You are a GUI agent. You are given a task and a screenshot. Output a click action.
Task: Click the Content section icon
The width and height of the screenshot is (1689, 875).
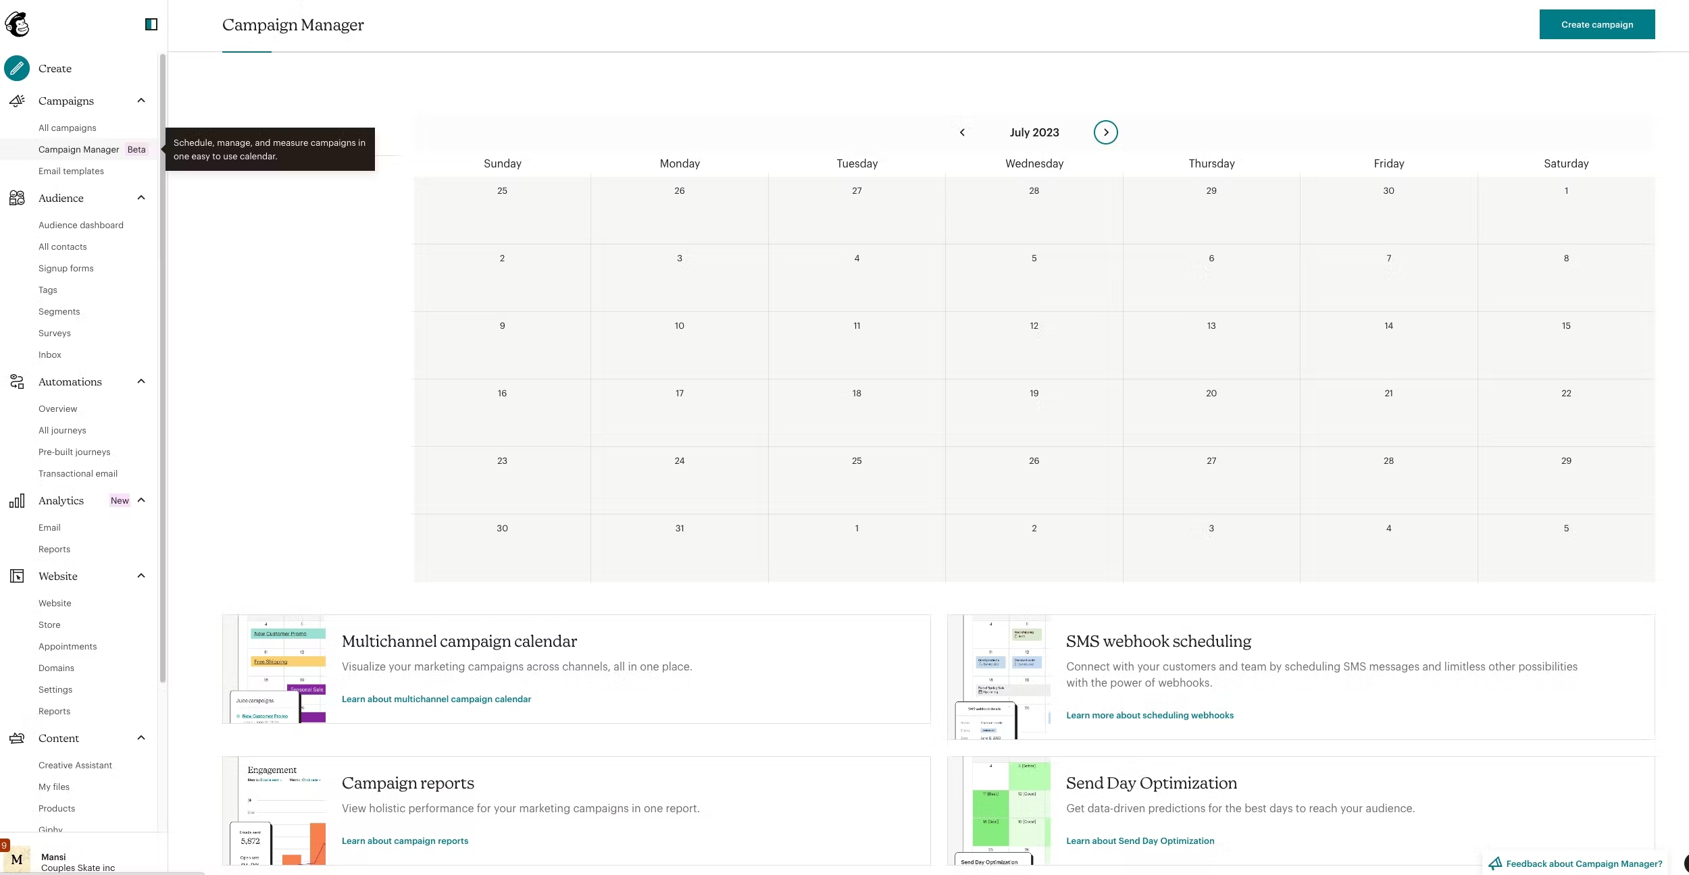click(17, 738)
